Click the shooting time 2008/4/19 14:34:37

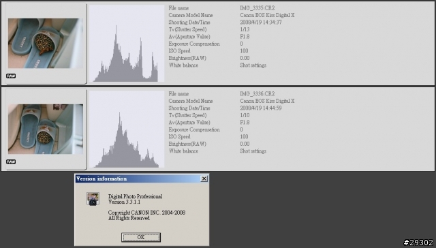coord(261,22)
